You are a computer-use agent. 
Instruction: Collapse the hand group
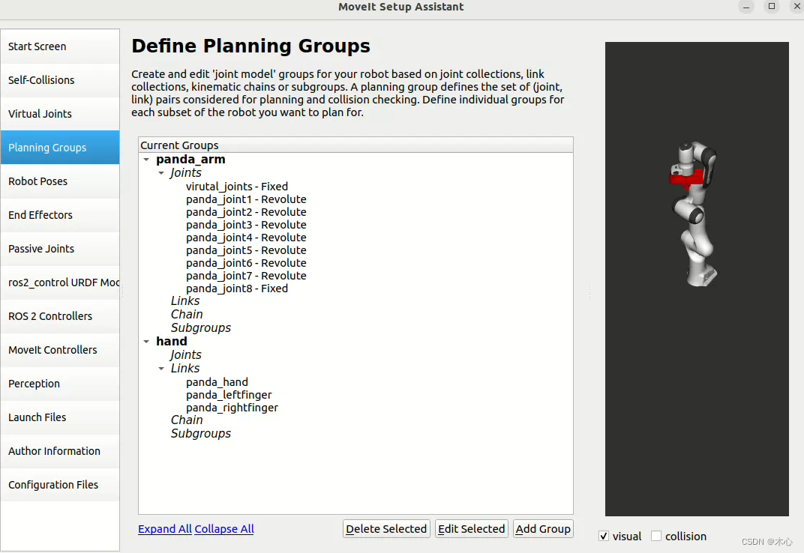point(146,342)
